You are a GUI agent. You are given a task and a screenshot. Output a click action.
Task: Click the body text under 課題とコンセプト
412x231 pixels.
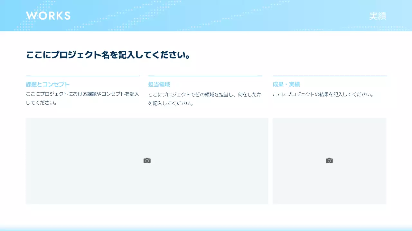[x=82, y=98]
